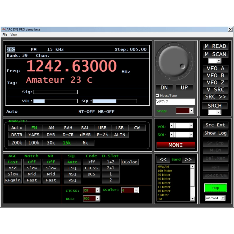
Task: Go to next band with >> button
Action: (x=188, y=159)
